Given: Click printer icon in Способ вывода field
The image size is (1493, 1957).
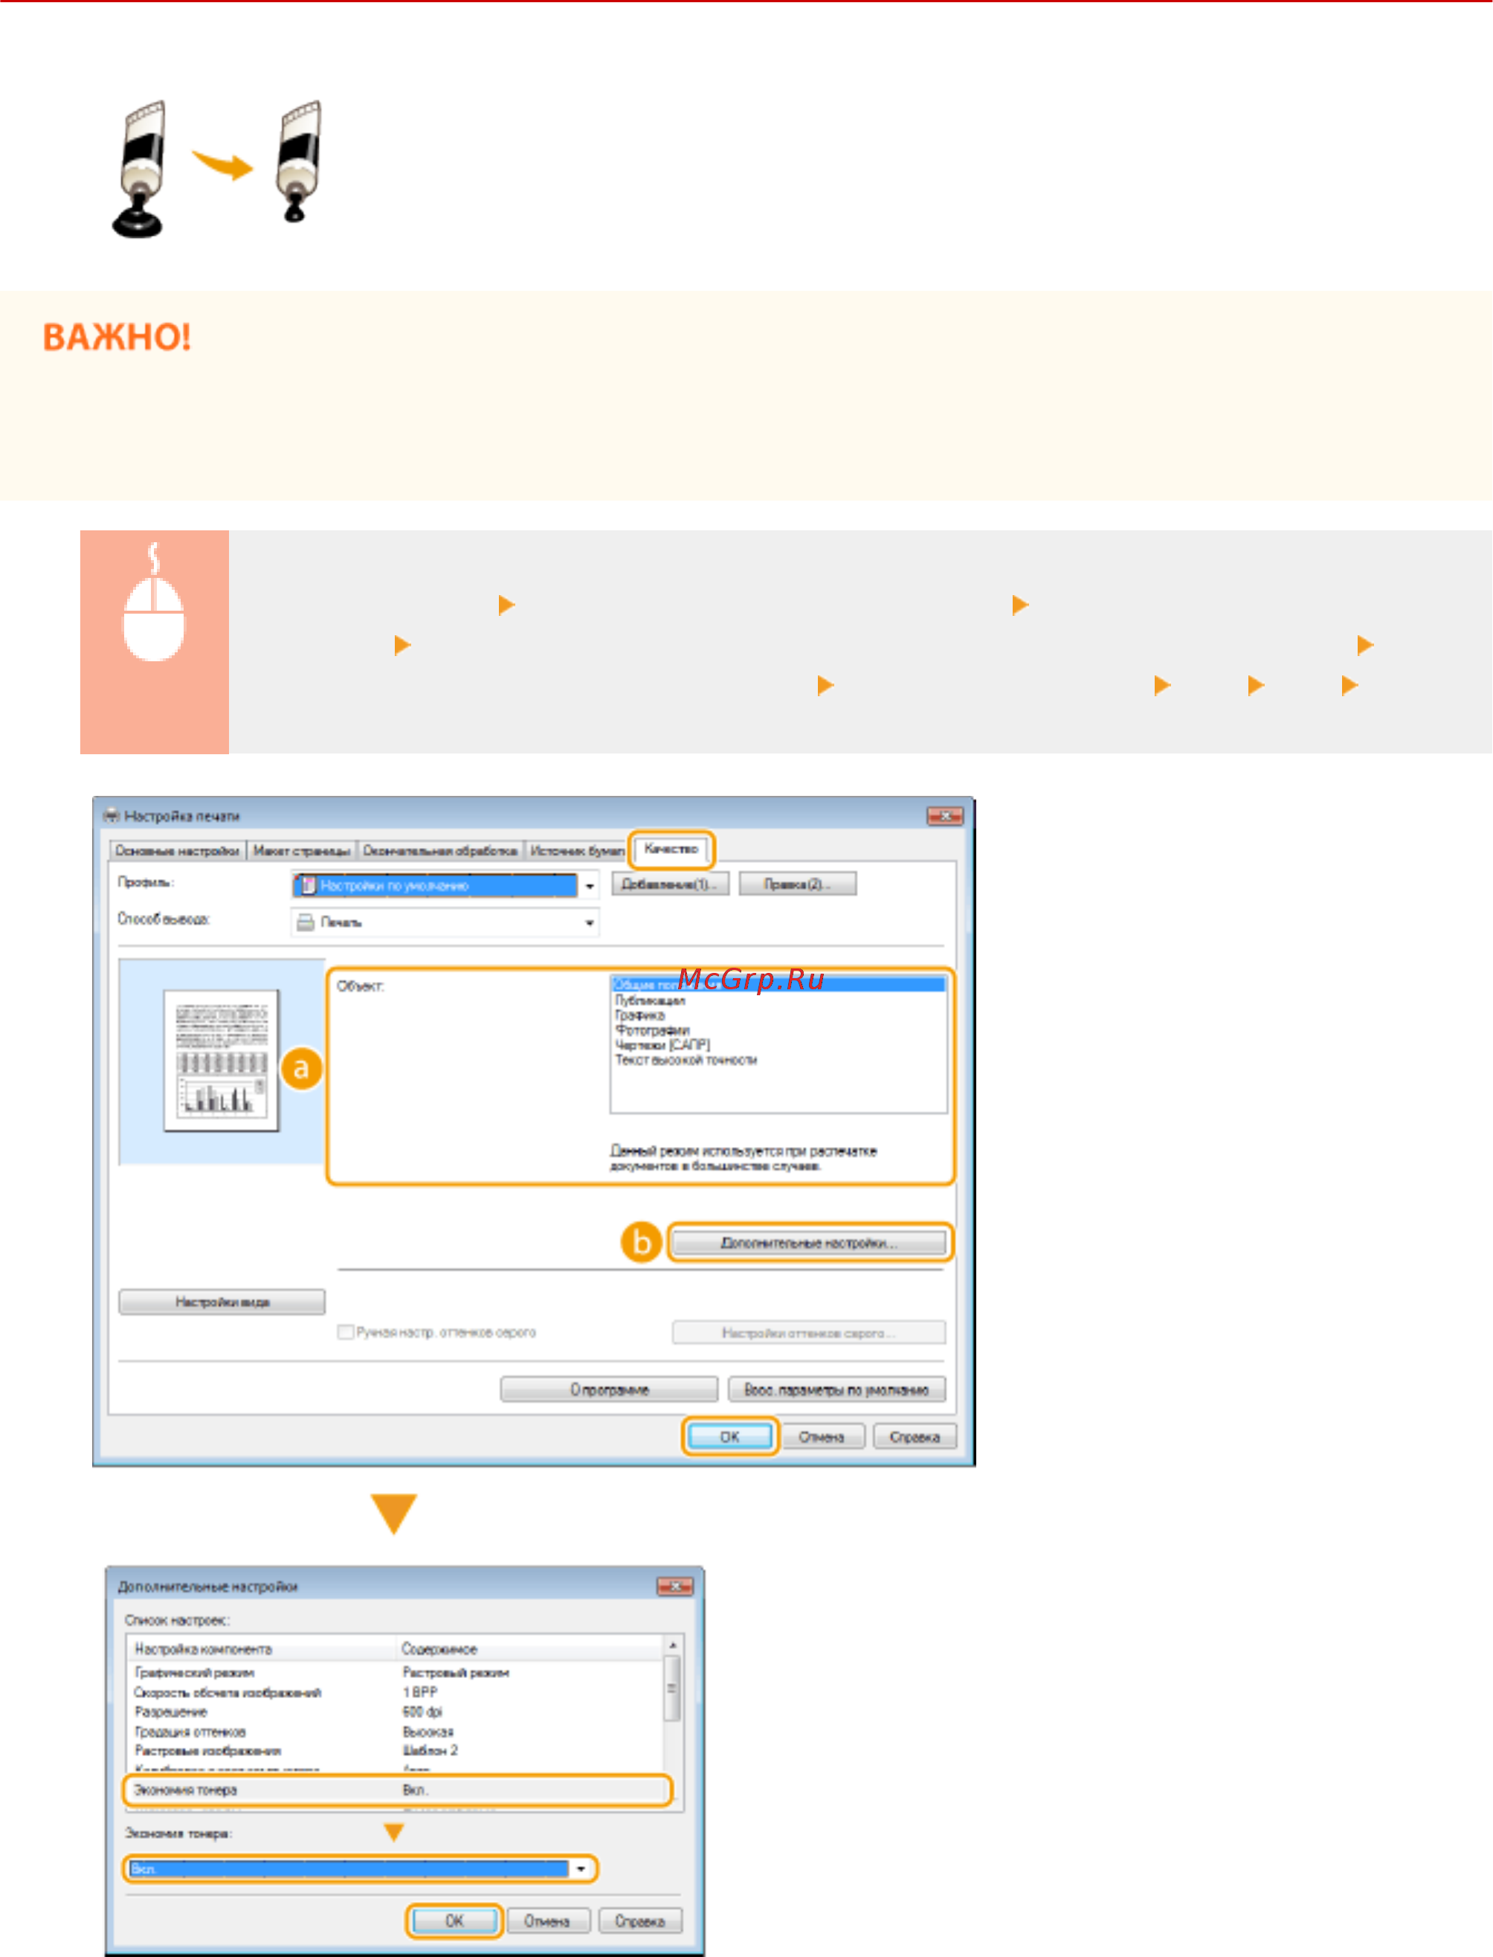Looking at the screenshot, I should 305,922.
